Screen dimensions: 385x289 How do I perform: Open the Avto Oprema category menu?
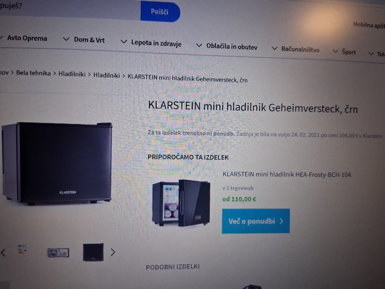(x=27, y=38)
